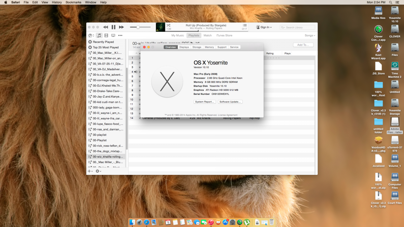Pause the currently playing song
Viewport: 404px width, 227px height.
113,27
